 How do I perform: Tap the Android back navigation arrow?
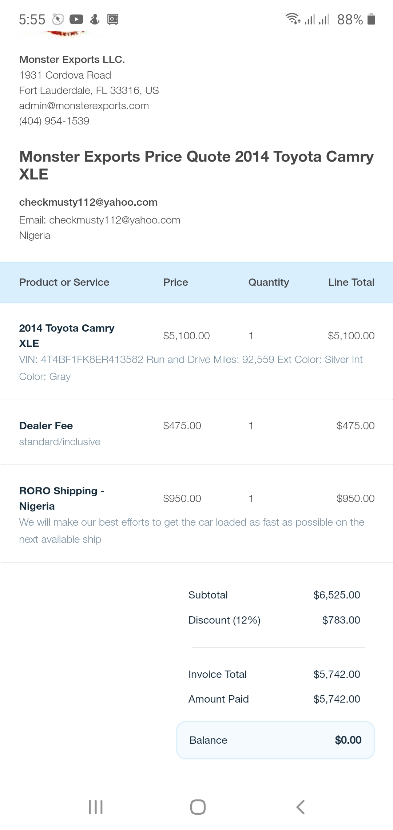pos(300,807)
